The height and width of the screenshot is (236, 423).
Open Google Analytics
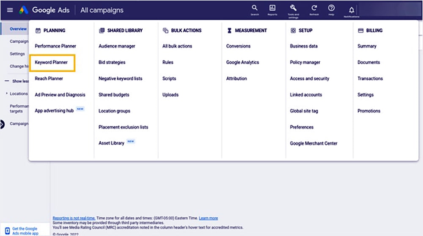pos(242,62)
